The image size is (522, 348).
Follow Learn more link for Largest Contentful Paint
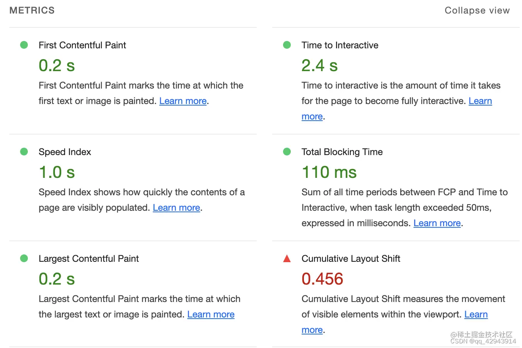coord(211,314)
